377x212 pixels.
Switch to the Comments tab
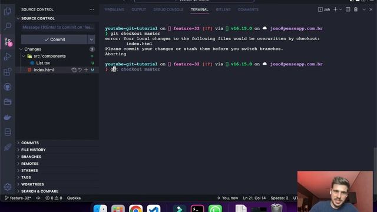248,9
